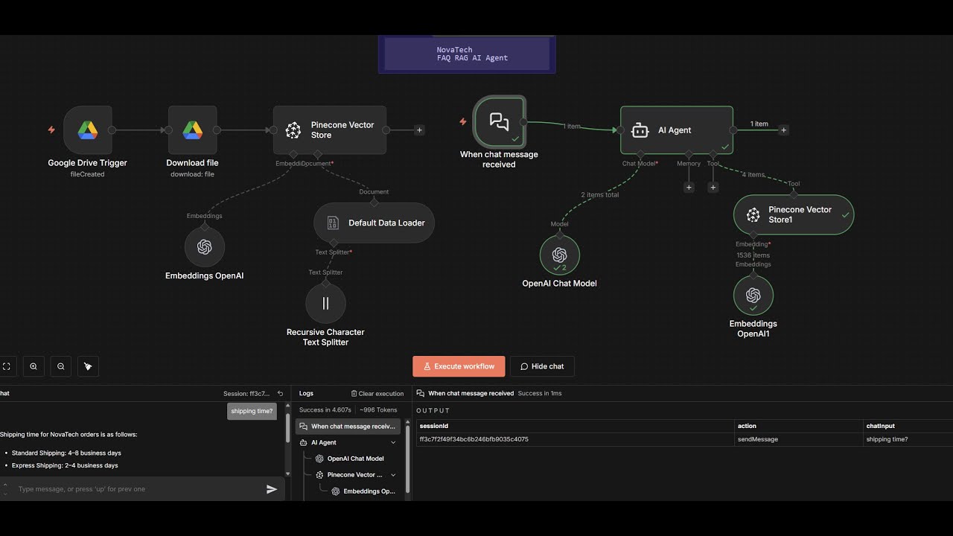Select 'When chat message receiv...' log row
Viewport: 953px width, 536px height.
pyautogui.click(x=348, y=427)
